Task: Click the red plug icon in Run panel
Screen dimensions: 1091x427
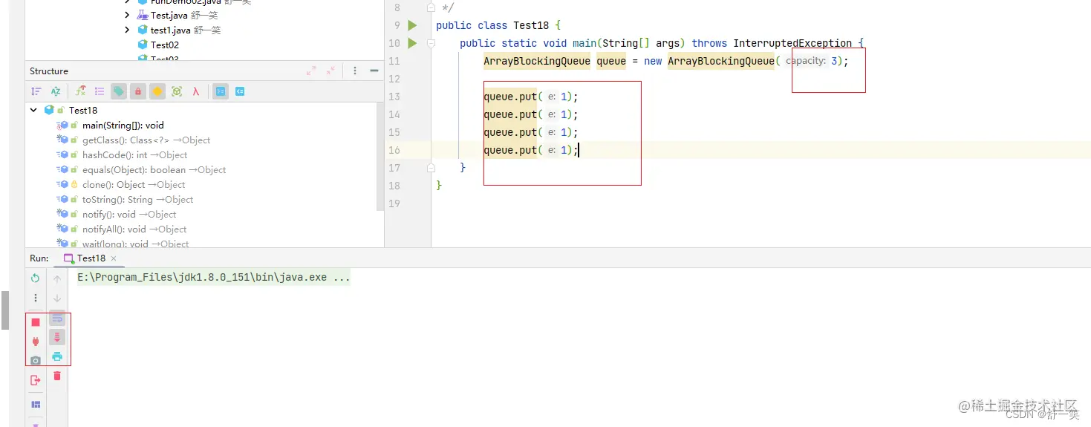Action: [x=35, y=342]
